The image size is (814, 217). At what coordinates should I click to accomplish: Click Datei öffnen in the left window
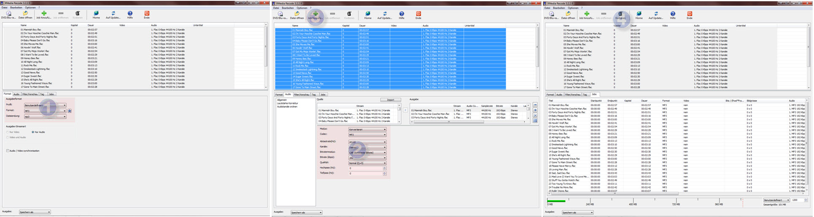pos(25,15)
